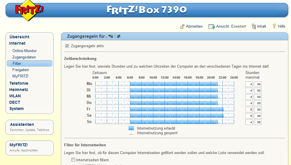This screenshot has height=165, width=291.
Task: Click the Zeitraum label
Action: tap(100, 73)
